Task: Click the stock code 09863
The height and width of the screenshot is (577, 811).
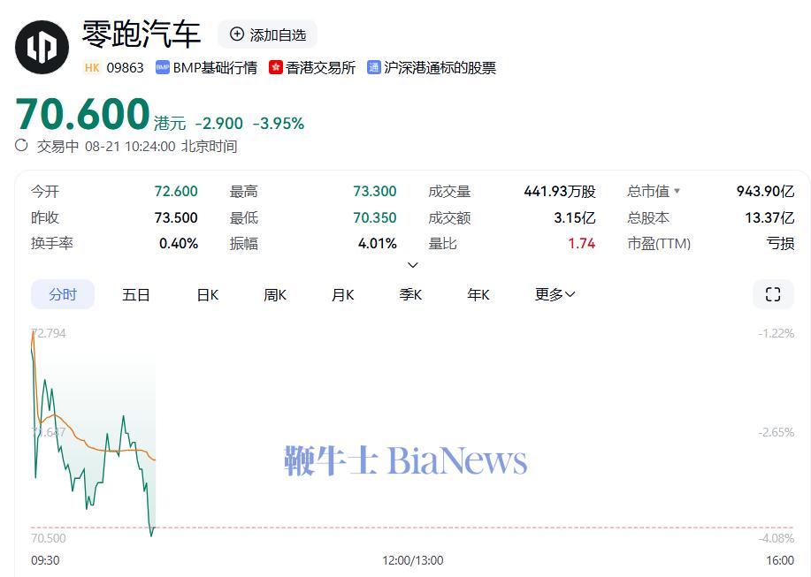Action: point(126,68)
